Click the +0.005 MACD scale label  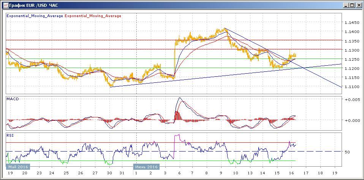351,99
